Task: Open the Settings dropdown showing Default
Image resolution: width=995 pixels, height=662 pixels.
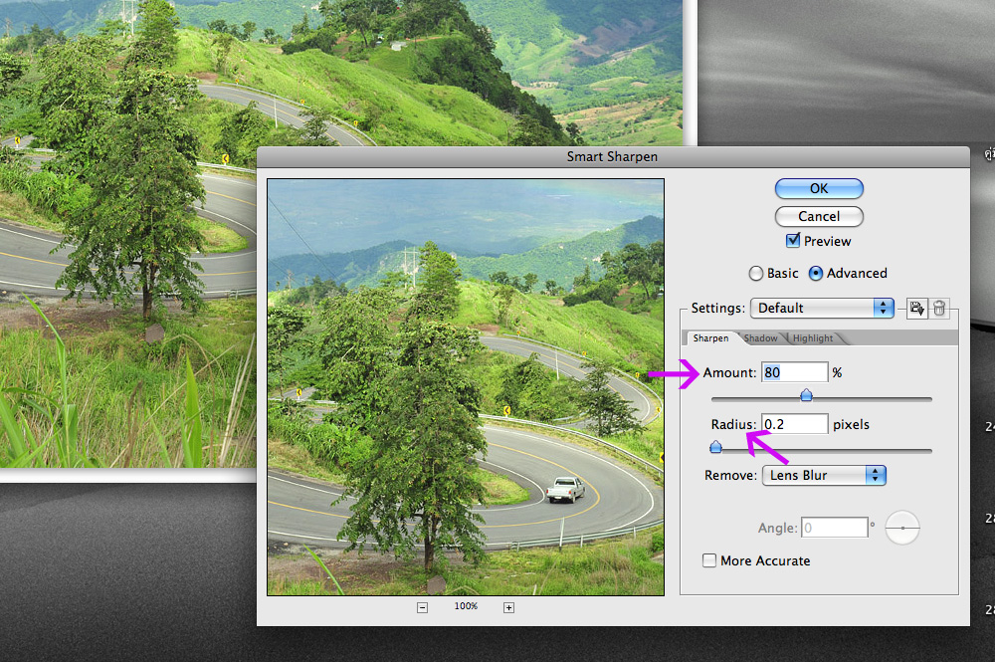Action: [x=822, y=308]
